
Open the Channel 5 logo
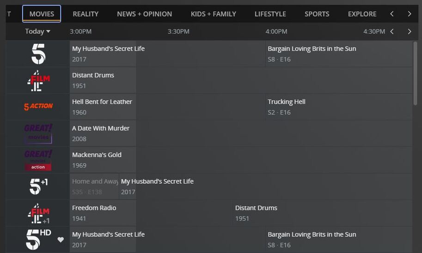[38, 54]
